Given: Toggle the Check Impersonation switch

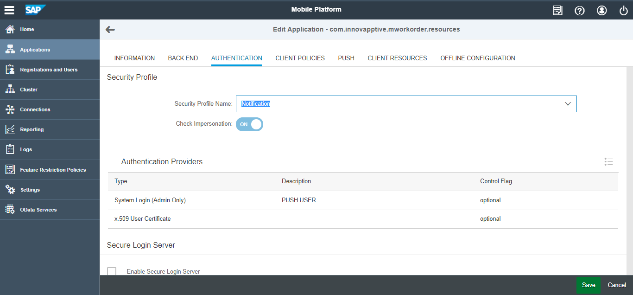Looking at the screenshot, I should pos(249,124).
